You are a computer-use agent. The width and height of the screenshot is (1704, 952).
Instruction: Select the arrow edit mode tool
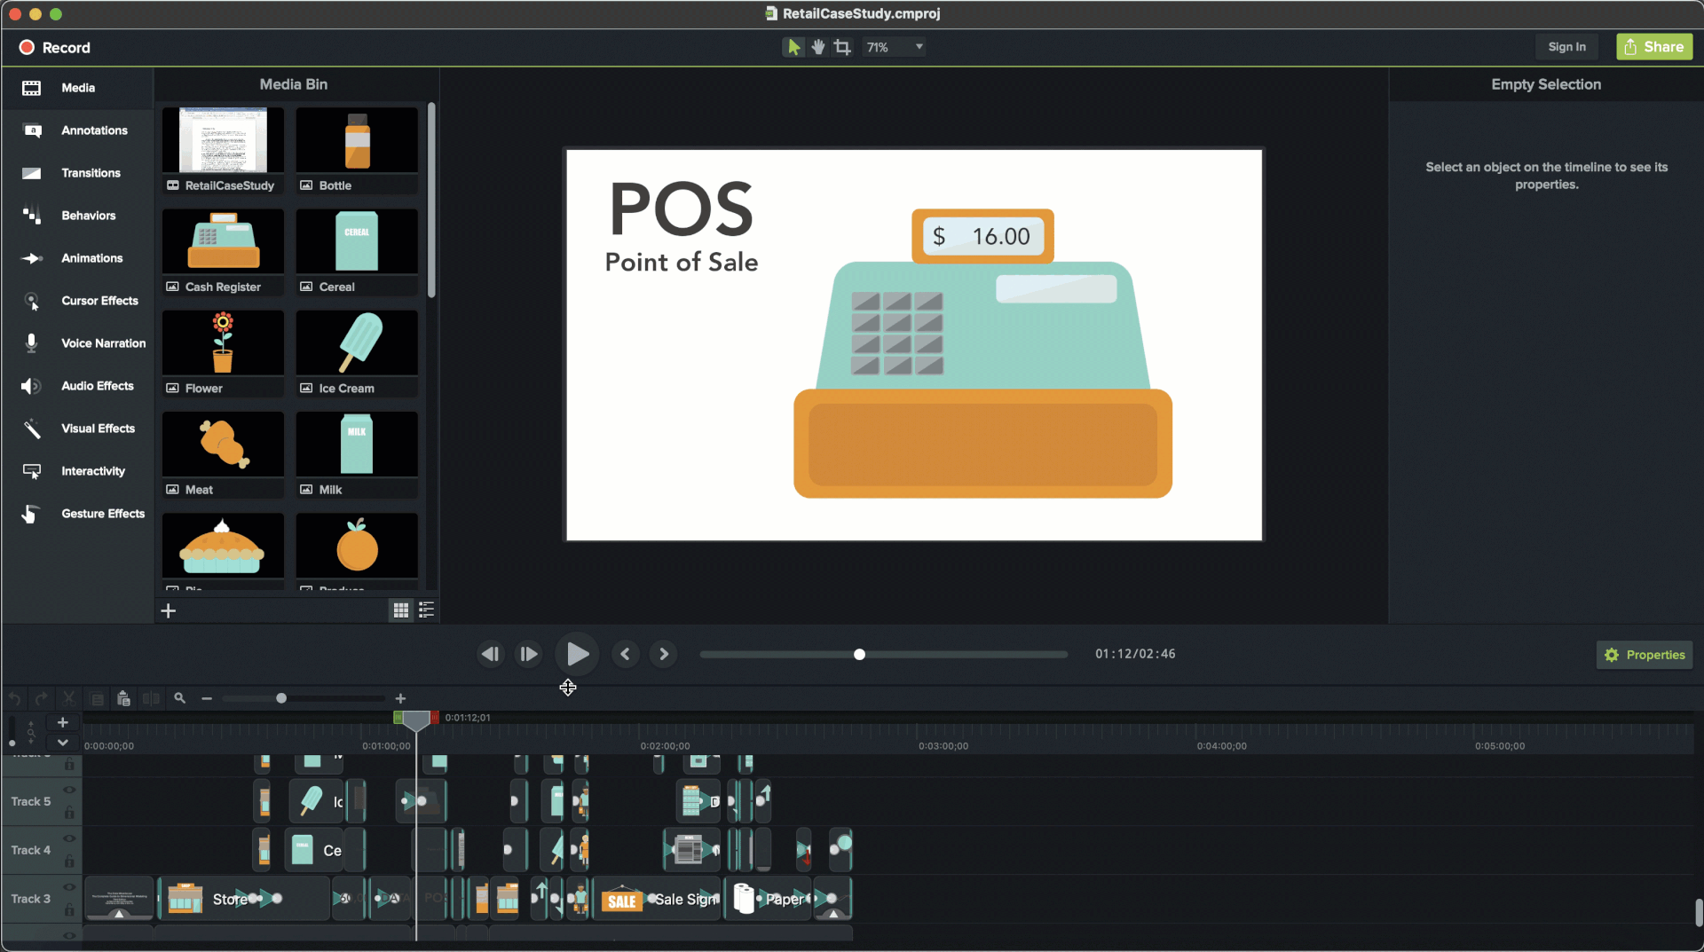[793, 47]
